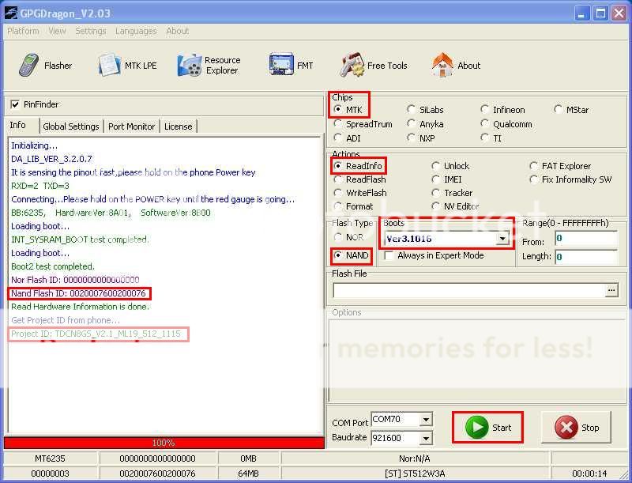Click the GPGDragon title bar app icon
This screenshot has height=483, width=632.
11,13
